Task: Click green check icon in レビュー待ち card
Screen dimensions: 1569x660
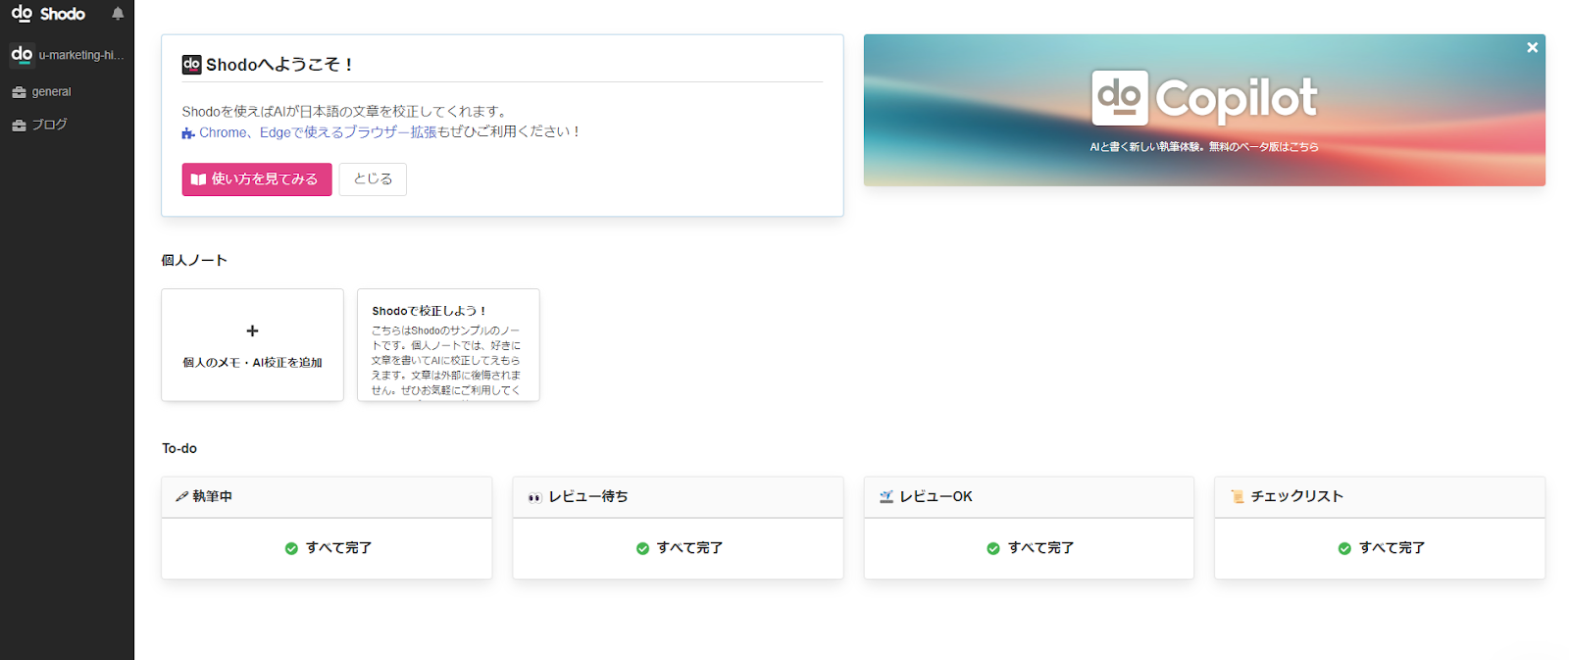Action: point(642,549)
